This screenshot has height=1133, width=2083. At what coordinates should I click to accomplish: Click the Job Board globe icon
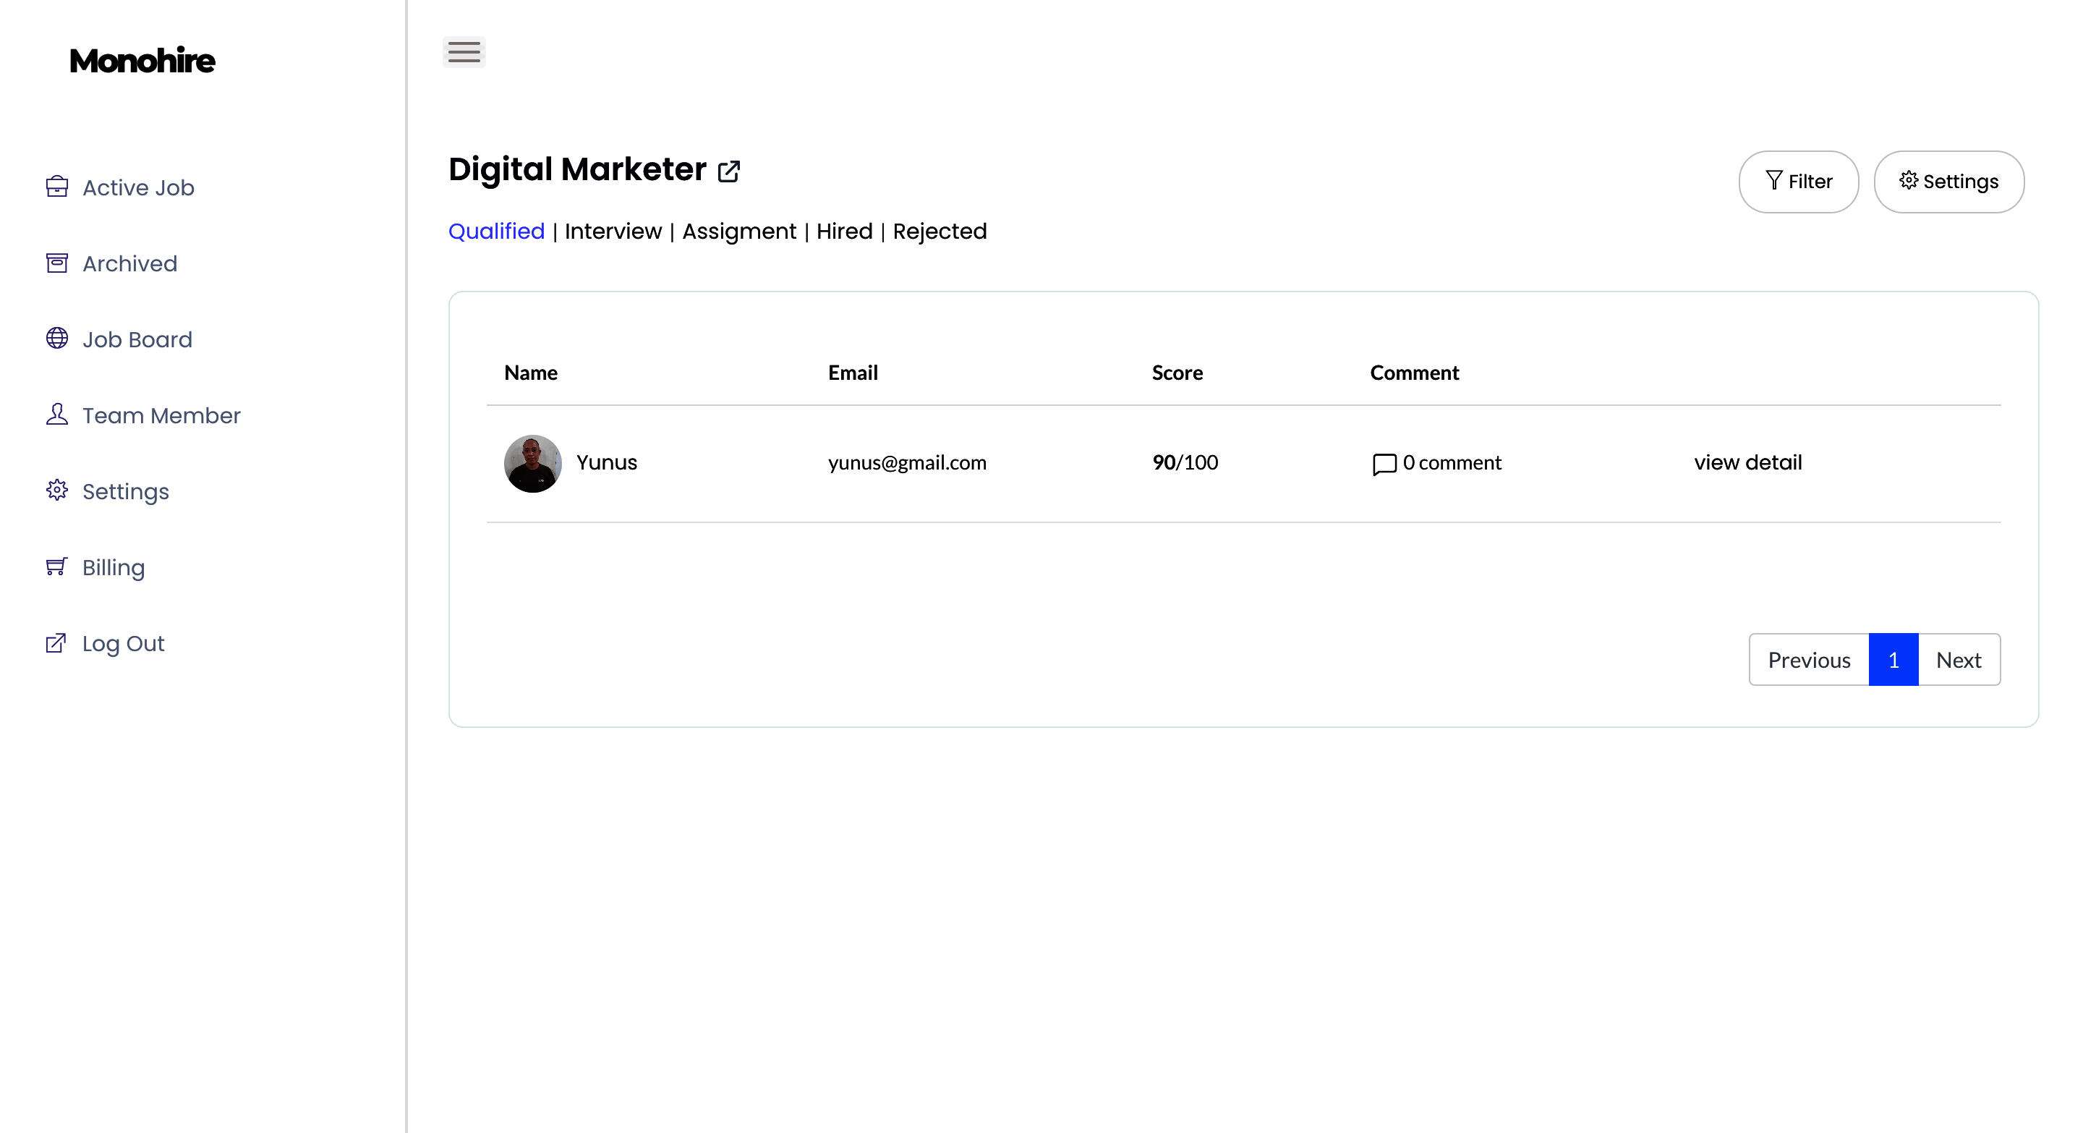pyautogui.click(x=56, y=338)
